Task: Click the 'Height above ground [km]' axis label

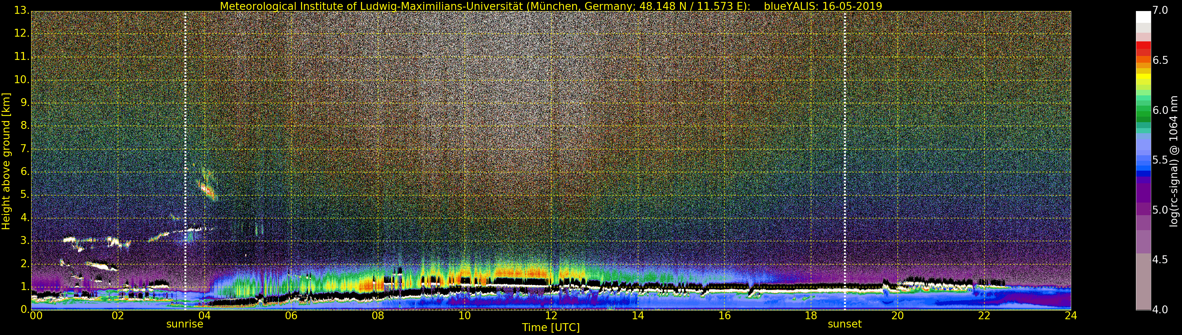Action: (6, 161)
